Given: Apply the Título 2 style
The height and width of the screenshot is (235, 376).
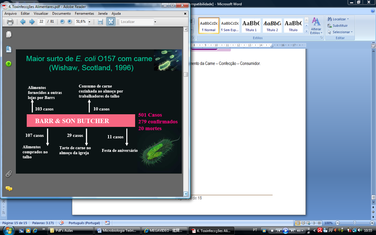Looking at the screenshot, I should (x=272, y=25).
